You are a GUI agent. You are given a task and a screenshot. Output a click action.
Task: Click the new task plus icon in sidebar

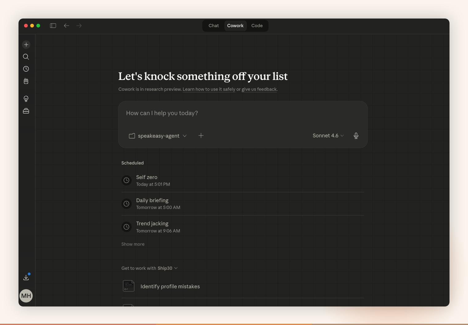tap(26, 45)
